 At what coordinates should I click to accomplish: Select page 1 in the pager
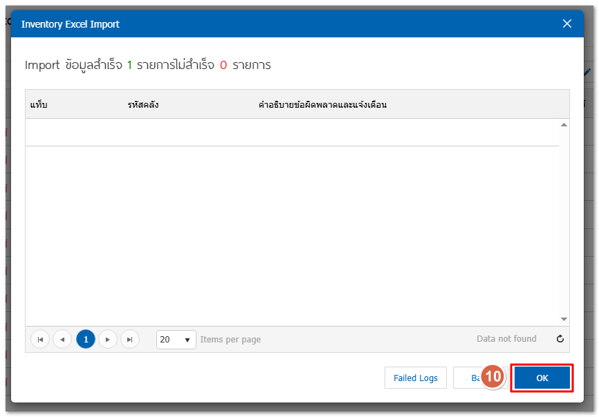[86, 339]
